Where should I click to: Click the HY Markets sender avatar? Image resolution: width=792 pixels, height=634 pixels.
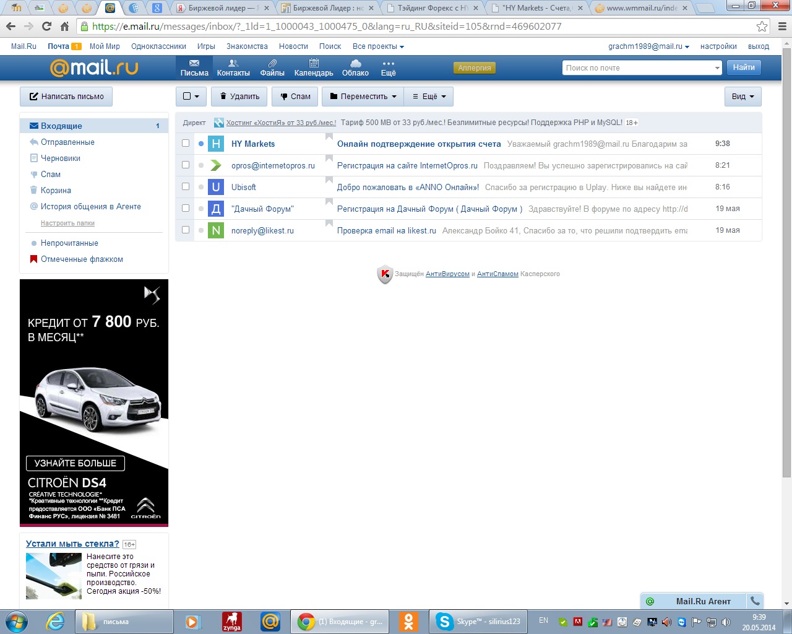(x=216, y=144)
